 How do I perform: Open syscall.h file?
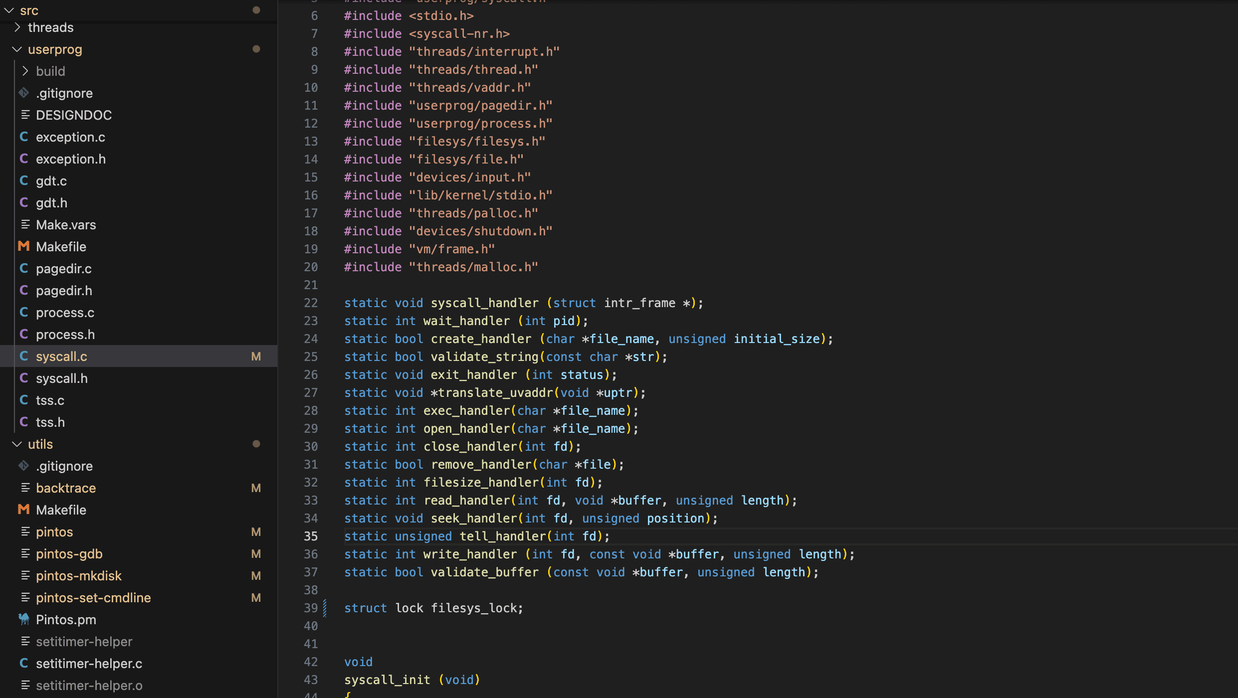[x=61, y=378]
